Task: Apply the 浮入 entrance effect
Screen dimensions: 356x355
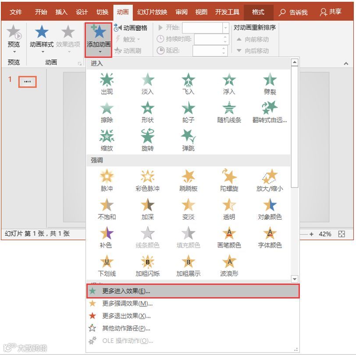Action: coord(229,84)
